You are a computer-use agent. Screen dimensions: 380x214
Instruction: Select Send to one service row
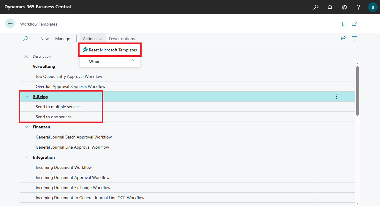[188, 117]
